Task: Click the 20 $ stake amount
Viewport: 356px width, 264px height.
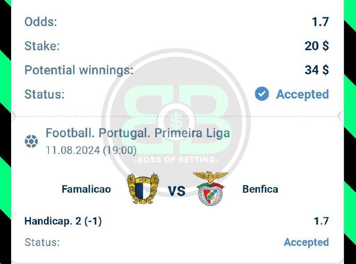Action: click(x=317, y=46)
